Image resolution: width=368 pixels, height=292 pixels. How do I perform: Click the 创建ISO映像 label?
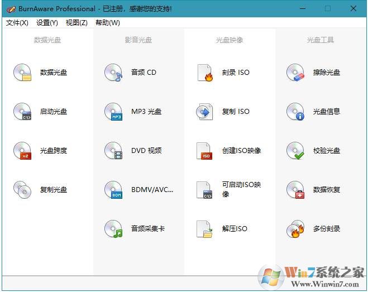tap(241, 151)
